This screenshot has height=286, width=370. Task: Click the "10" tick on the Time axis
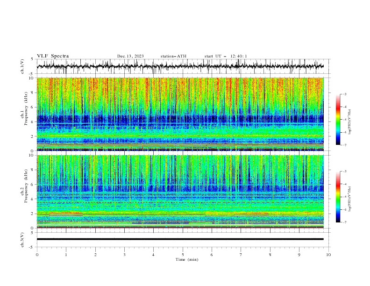pos(328,255)
